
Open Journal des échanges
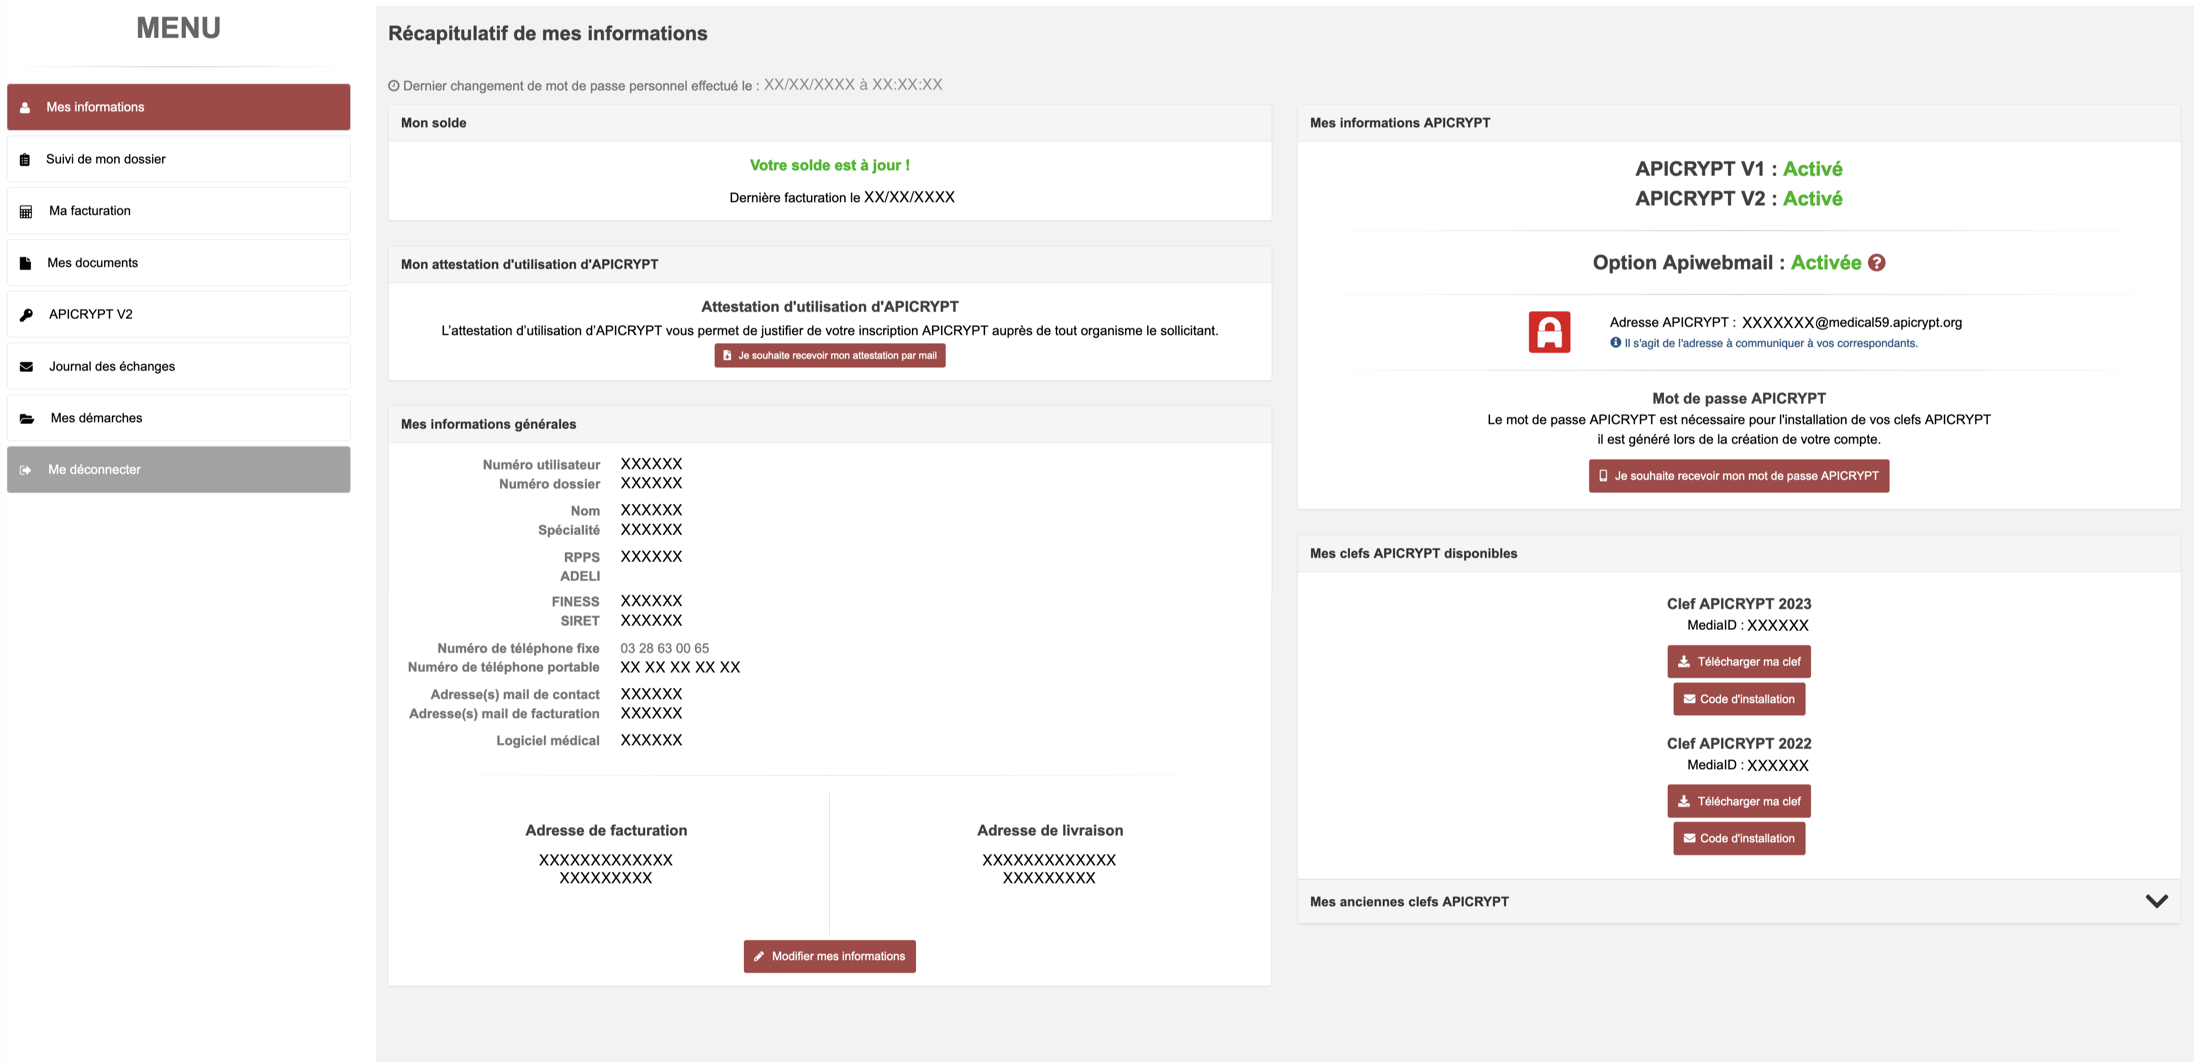click(179, 366)
